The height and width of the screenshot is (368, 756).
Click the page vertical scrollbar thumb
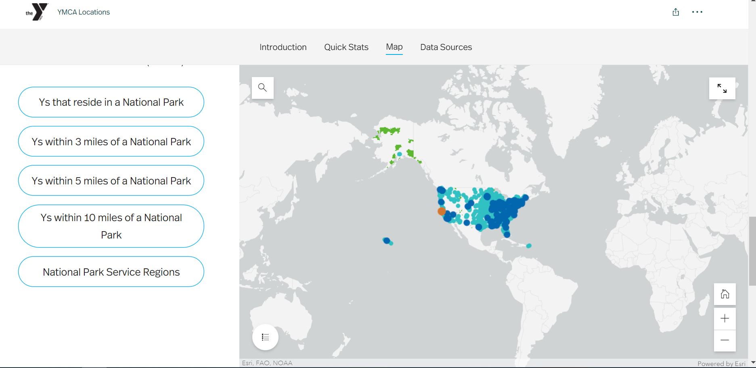(752, 251)
